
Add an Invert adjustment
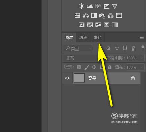[x=82, y=25]
